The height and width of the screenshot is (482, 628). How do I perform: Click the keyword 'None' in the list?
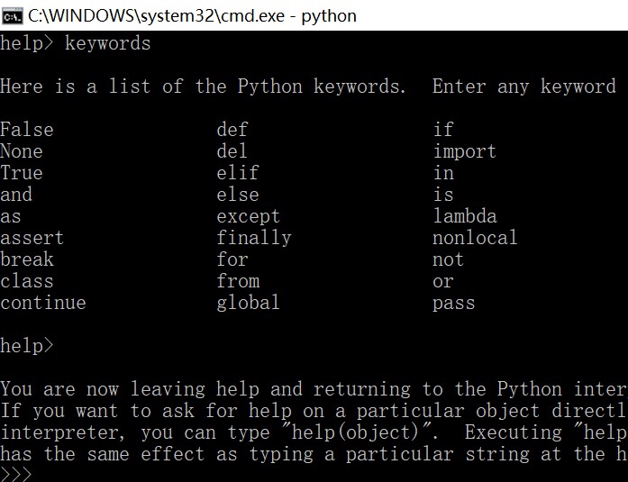point(22,151)
